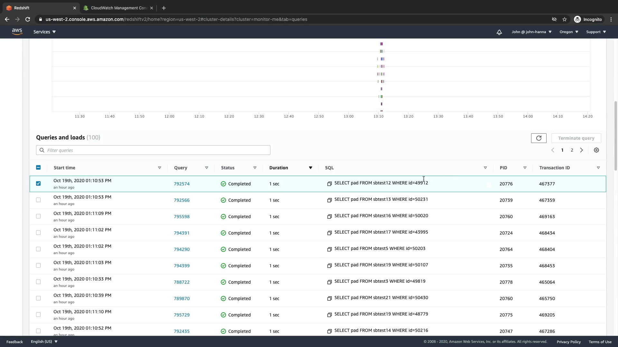Toggle the select-all header checkbox
Screen dimensions: 618x347
38,167
